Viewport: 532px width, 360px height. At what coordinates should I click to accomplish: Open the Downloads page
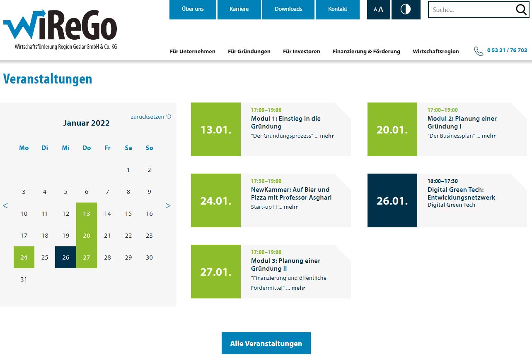click(288, 9)
